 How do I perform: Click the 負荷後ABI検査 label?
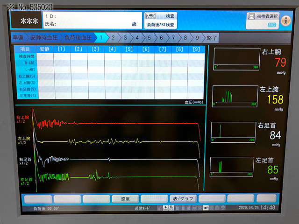pos(161,25)
